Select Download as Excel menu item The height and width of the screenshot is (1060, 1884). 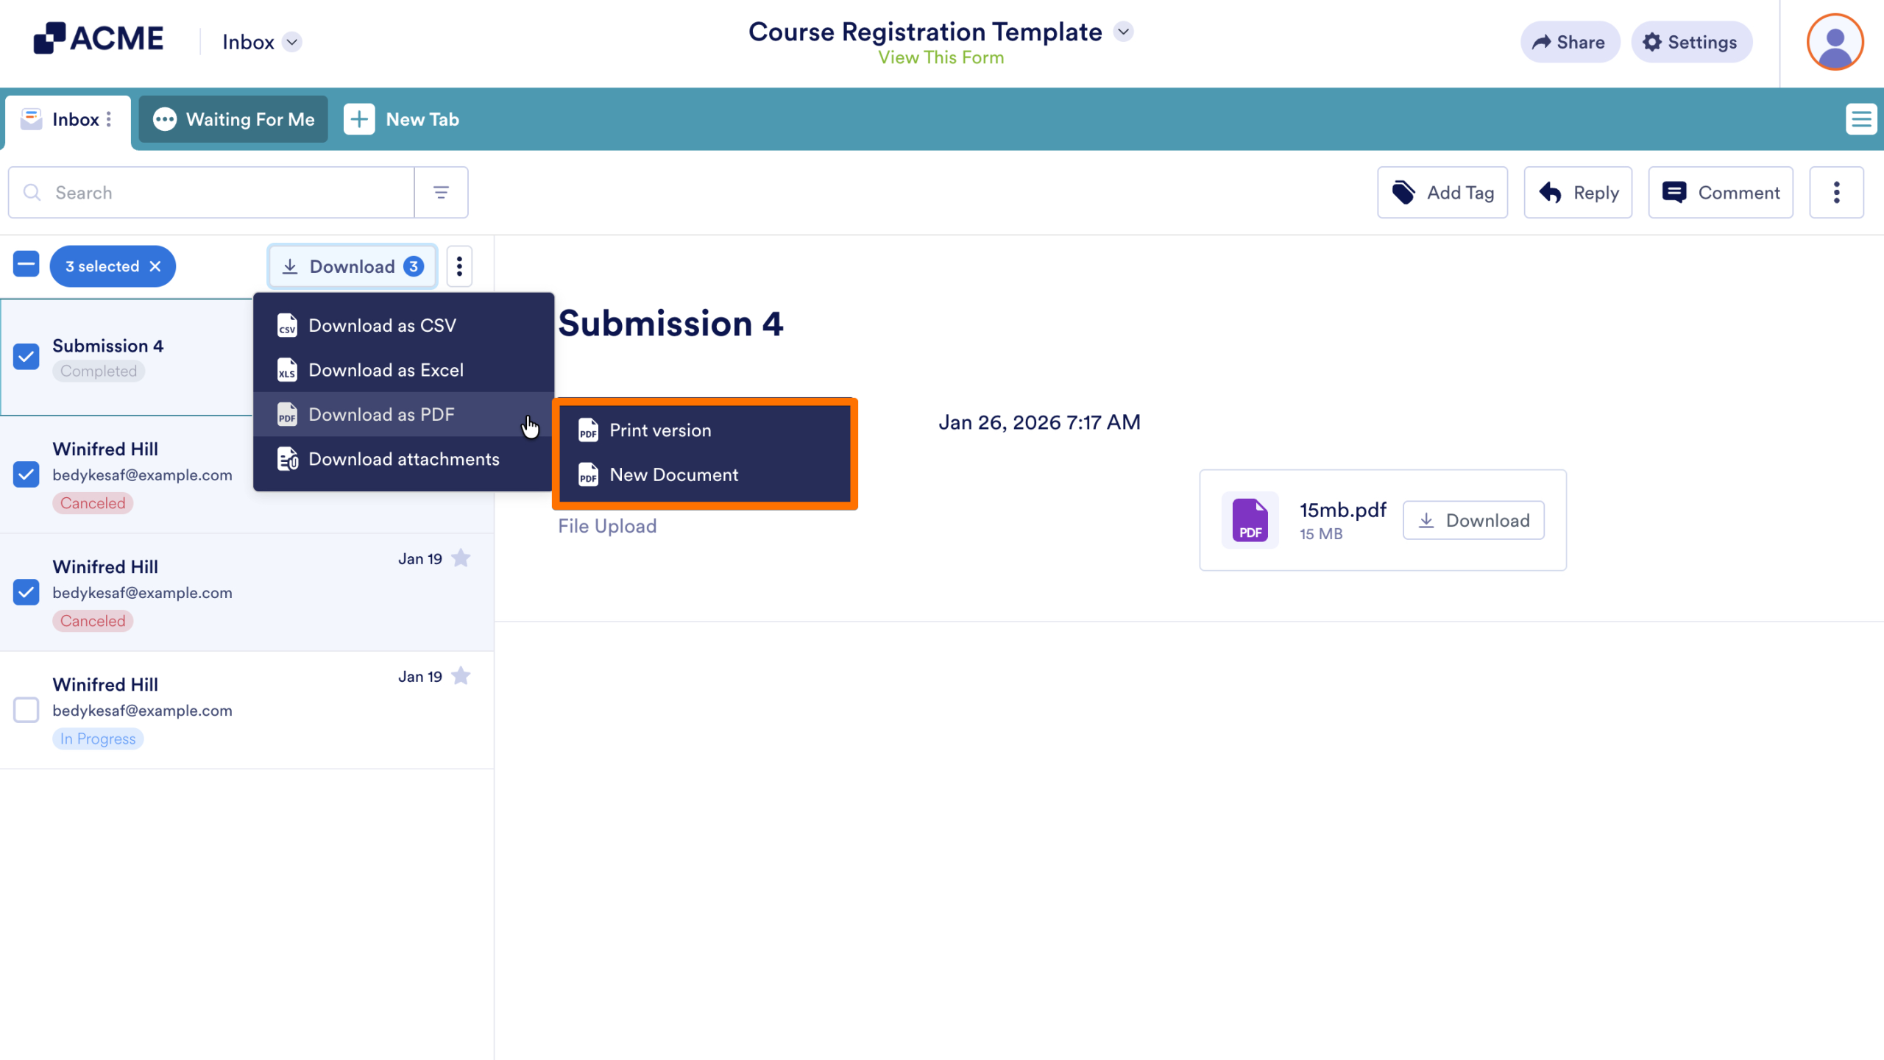tap(386, 370)
